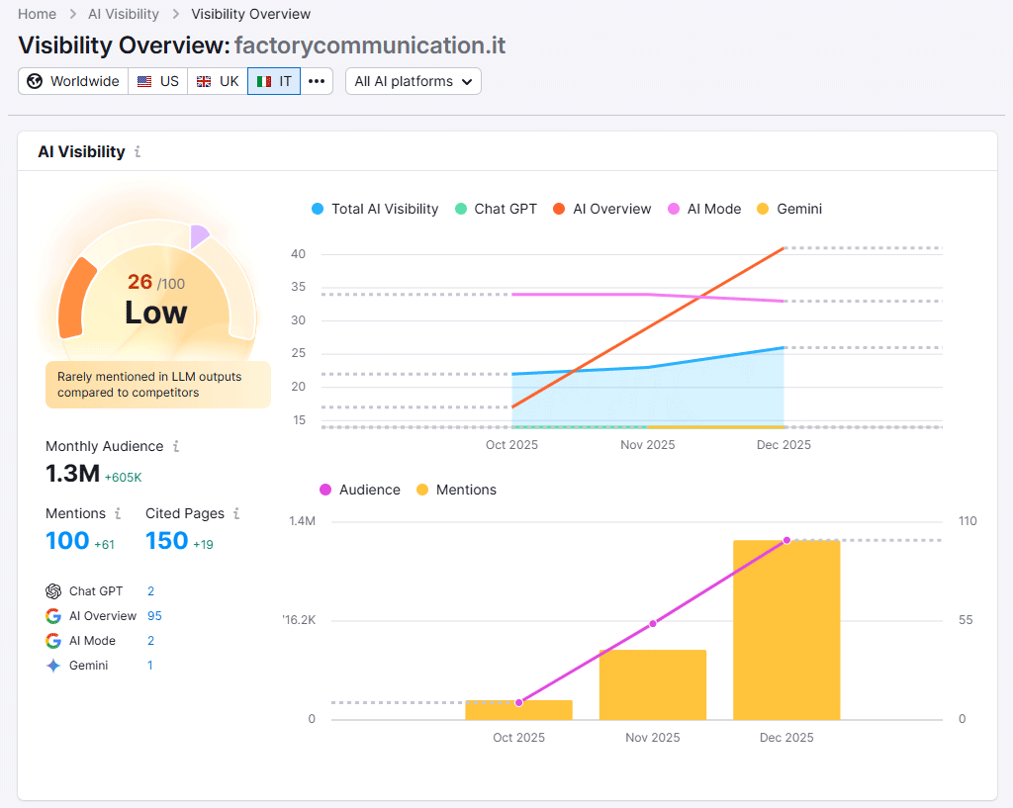Viewport: 1013px width, 808px height.
Task: Click the info icon next to Mentions
Action: pyautogui.click(x=118, y=514)
